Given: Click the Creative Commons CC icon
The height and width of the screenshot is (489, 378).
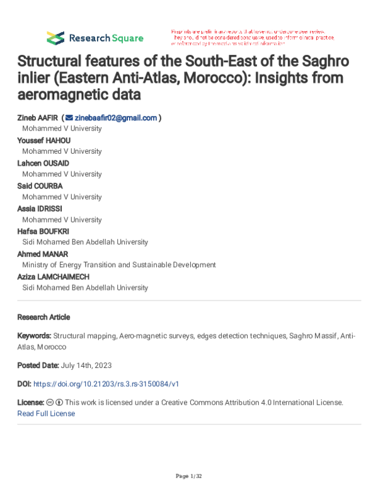Looking at the screenshot, I should click(50, 402).
